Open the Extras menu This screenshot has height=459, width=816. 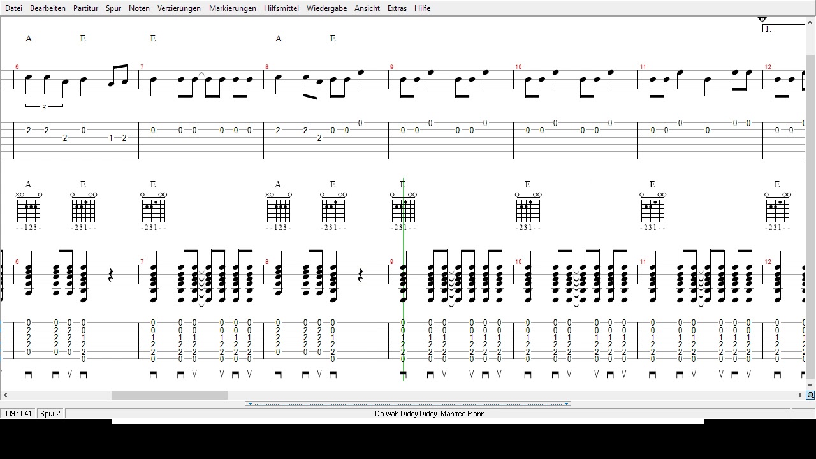pos(397,8)
